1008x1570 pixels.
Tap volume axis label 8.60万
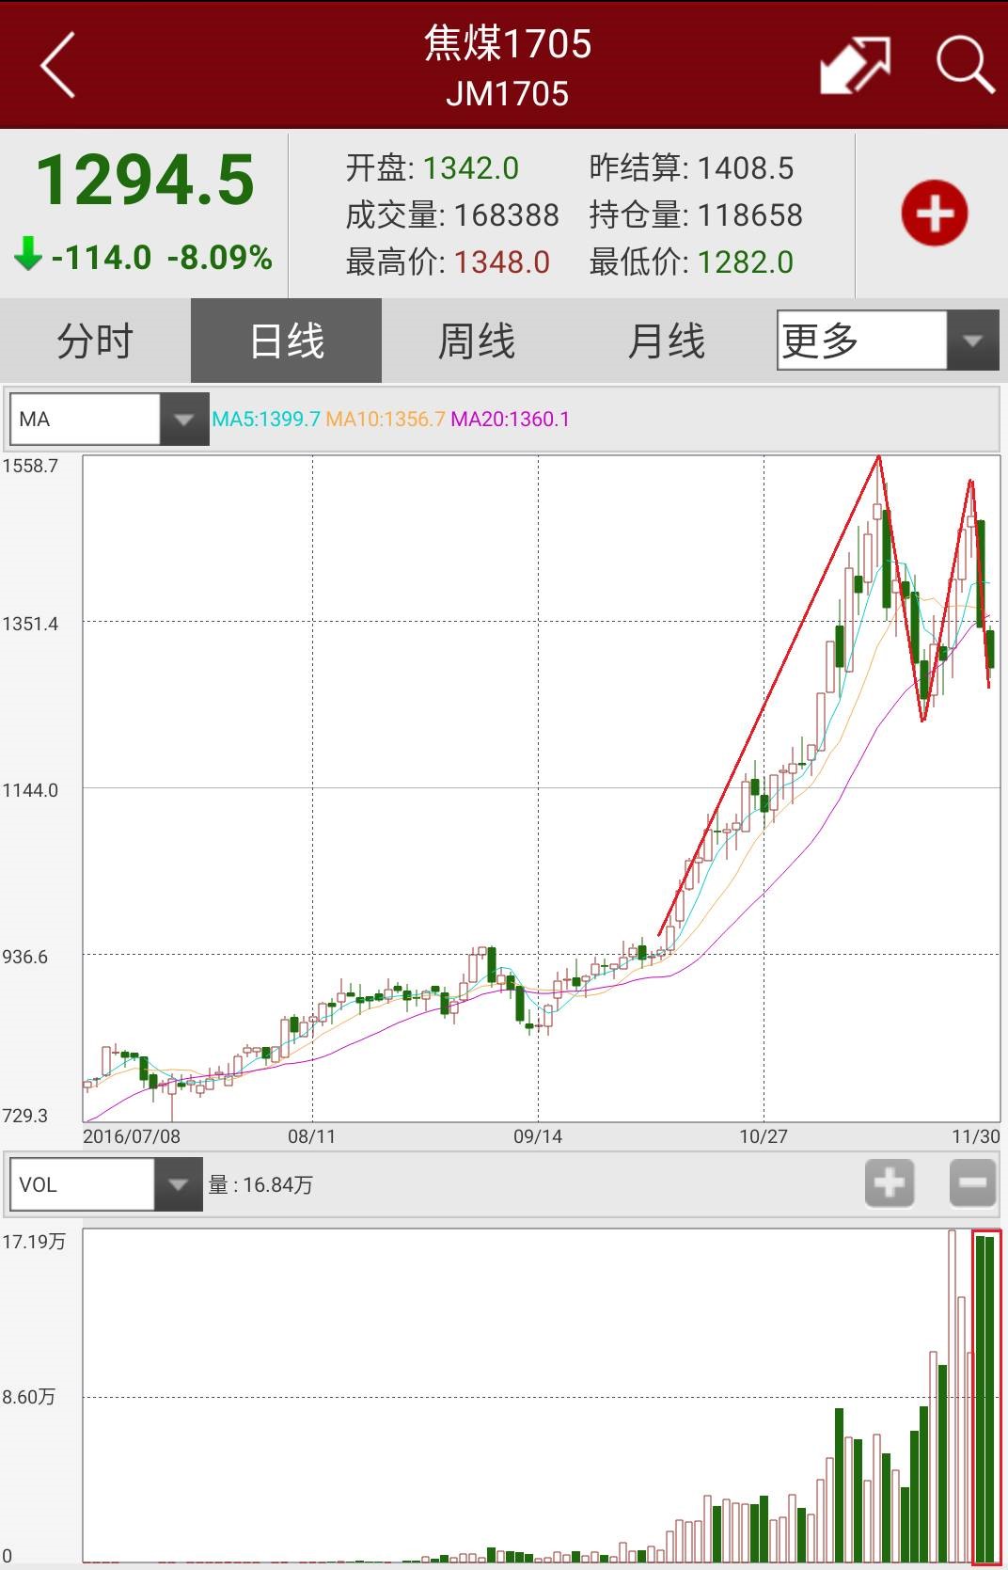(29, 1397)
